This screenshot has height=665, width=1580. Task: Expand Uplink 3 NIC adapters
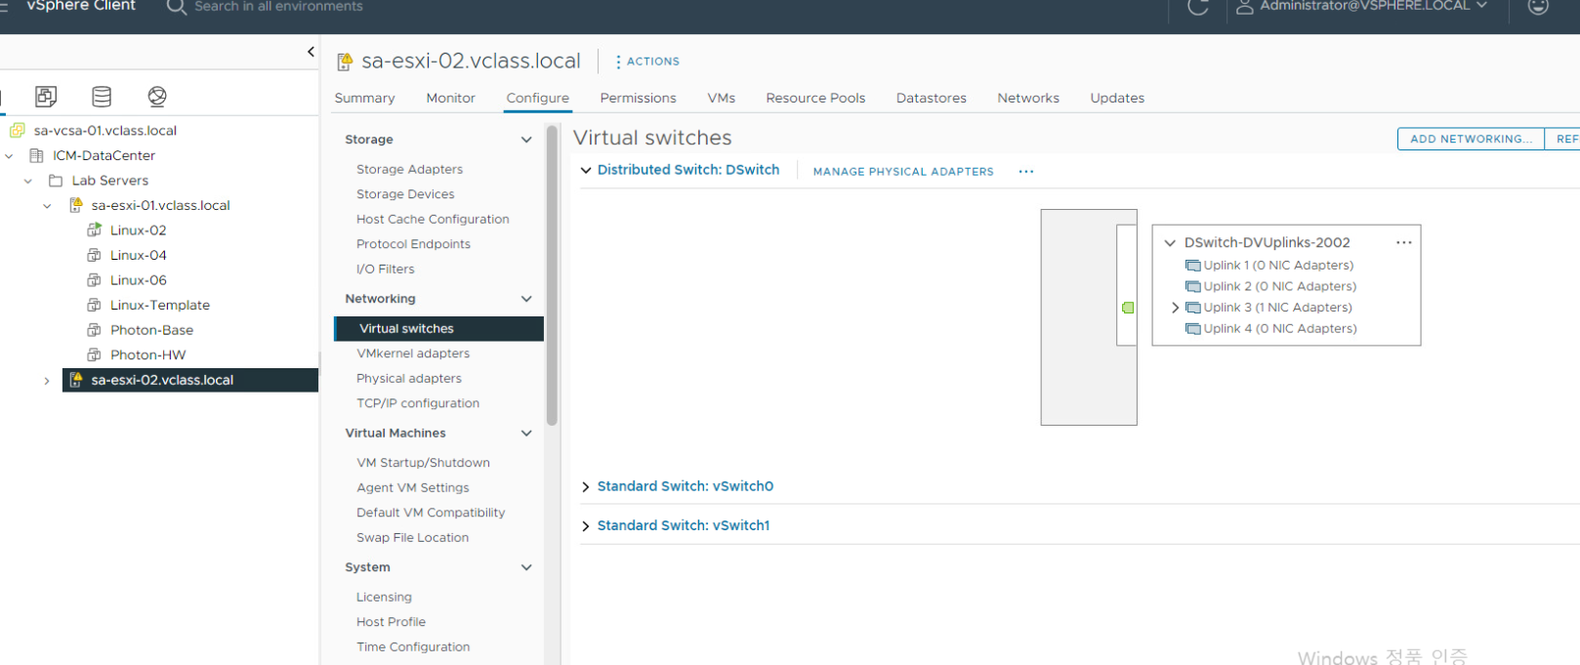1175,308
